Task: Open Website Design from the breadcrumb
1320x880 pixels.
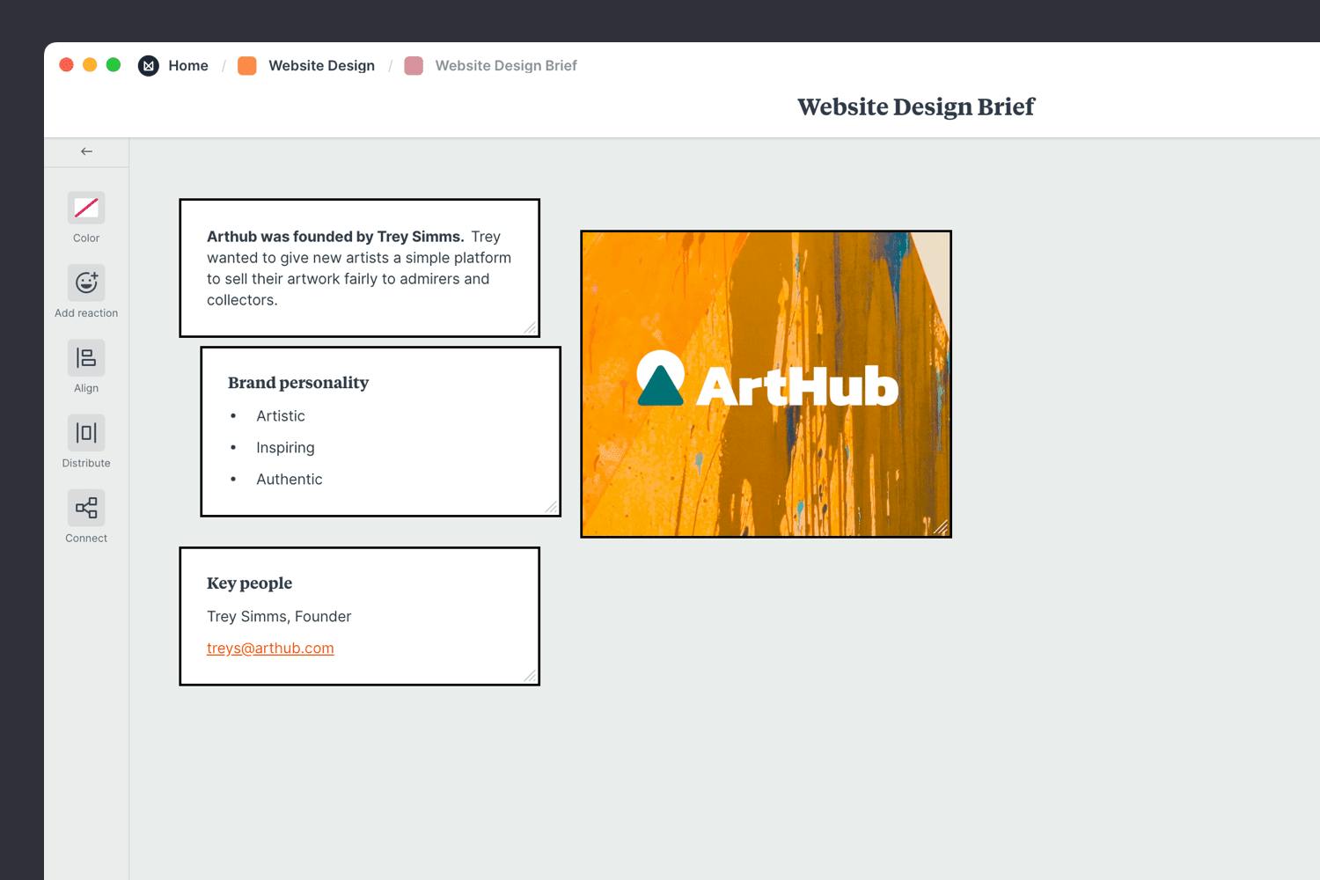Action: [x=321, y=65]
